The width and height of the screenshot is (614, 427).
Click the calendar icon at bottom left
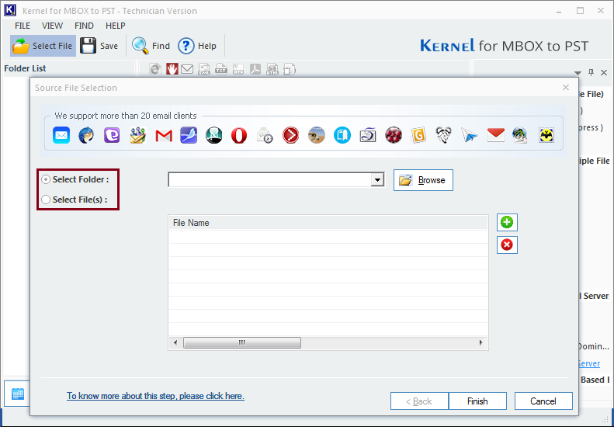click(18, 394)
